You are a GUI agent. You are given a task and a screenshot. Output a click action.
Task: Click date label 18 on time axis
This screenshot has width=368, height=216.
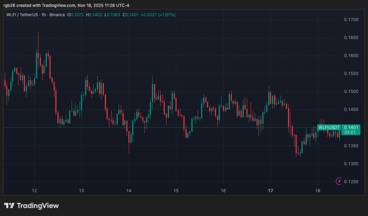318,190
